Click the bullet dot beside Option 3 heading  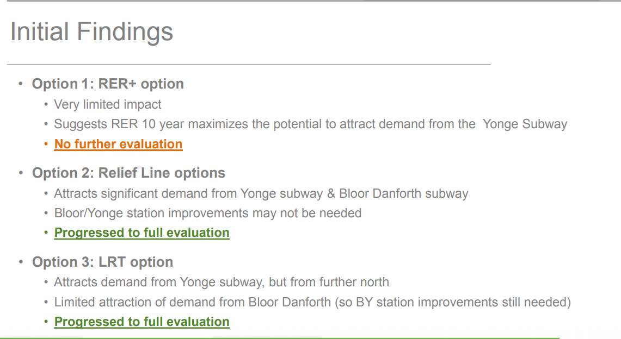(21, 262)
